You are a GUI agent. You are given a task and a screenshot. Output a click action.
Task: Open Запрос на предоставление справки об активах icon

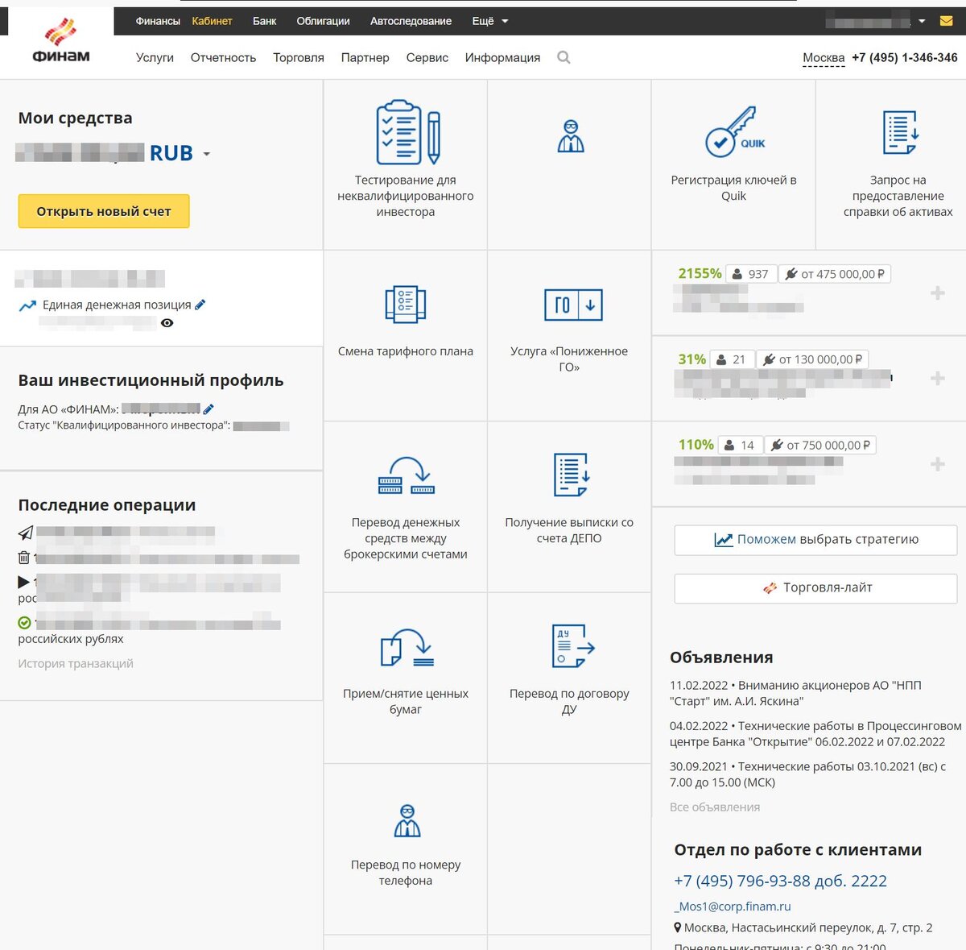[x=900, y=133]
